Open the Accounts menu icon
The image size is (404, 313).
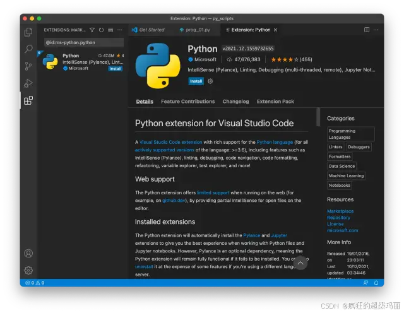[28, 253]
